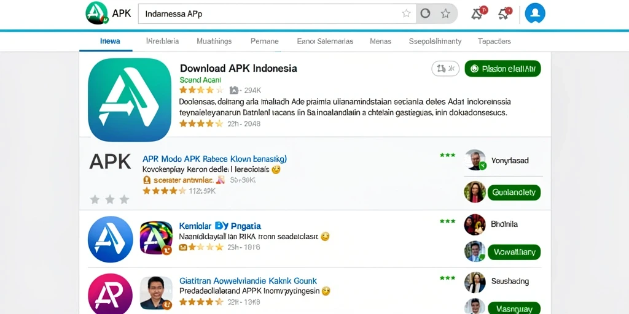
Task: Open the avatar next to the 'Gunlandlety' button
Action: pos(475,192)
